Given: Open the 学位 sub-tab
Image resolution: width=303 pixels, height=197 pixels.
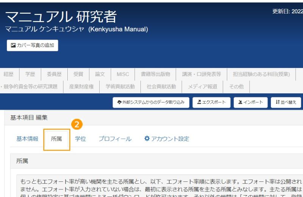Looking at the screenshot, I should [80, 139].
